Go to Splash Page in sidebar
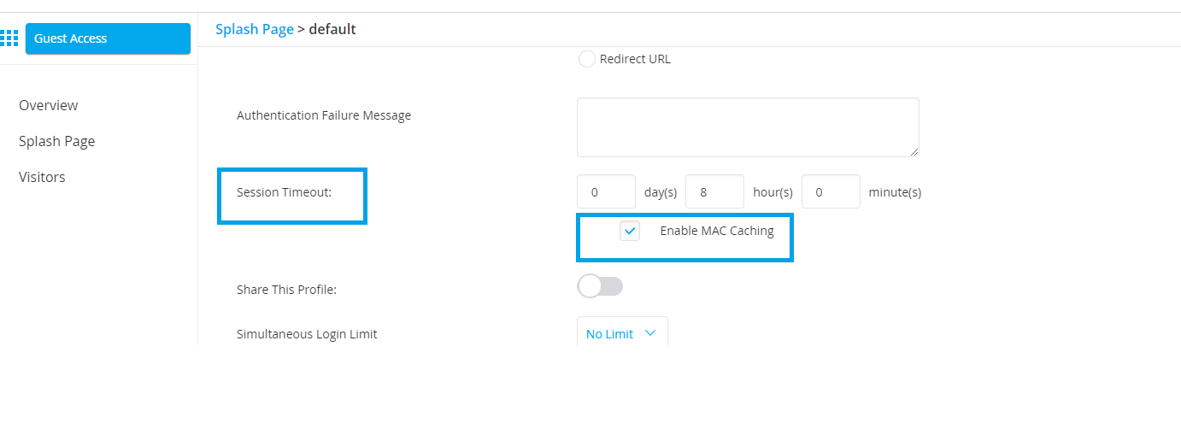 [x=57, y=141]
